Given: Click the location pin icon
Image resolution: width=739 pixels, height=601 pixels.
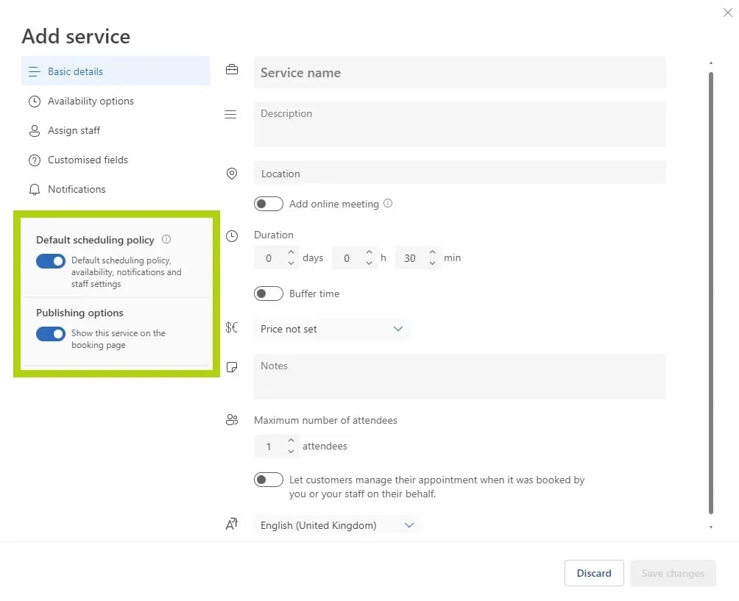Looking at the screenshot, I should pyautogui.click(x=232, y=174).
